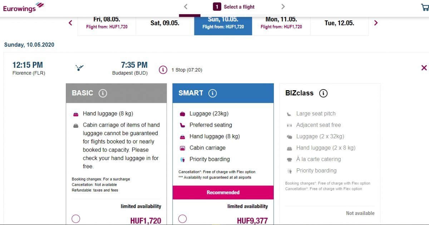Show earlier dates with left arrow

coord(70,23)
